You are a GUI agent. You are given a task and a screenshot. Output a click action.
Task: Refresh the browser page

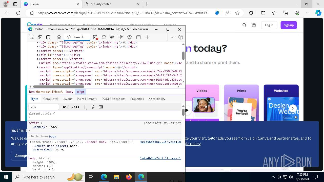[18, 13]
